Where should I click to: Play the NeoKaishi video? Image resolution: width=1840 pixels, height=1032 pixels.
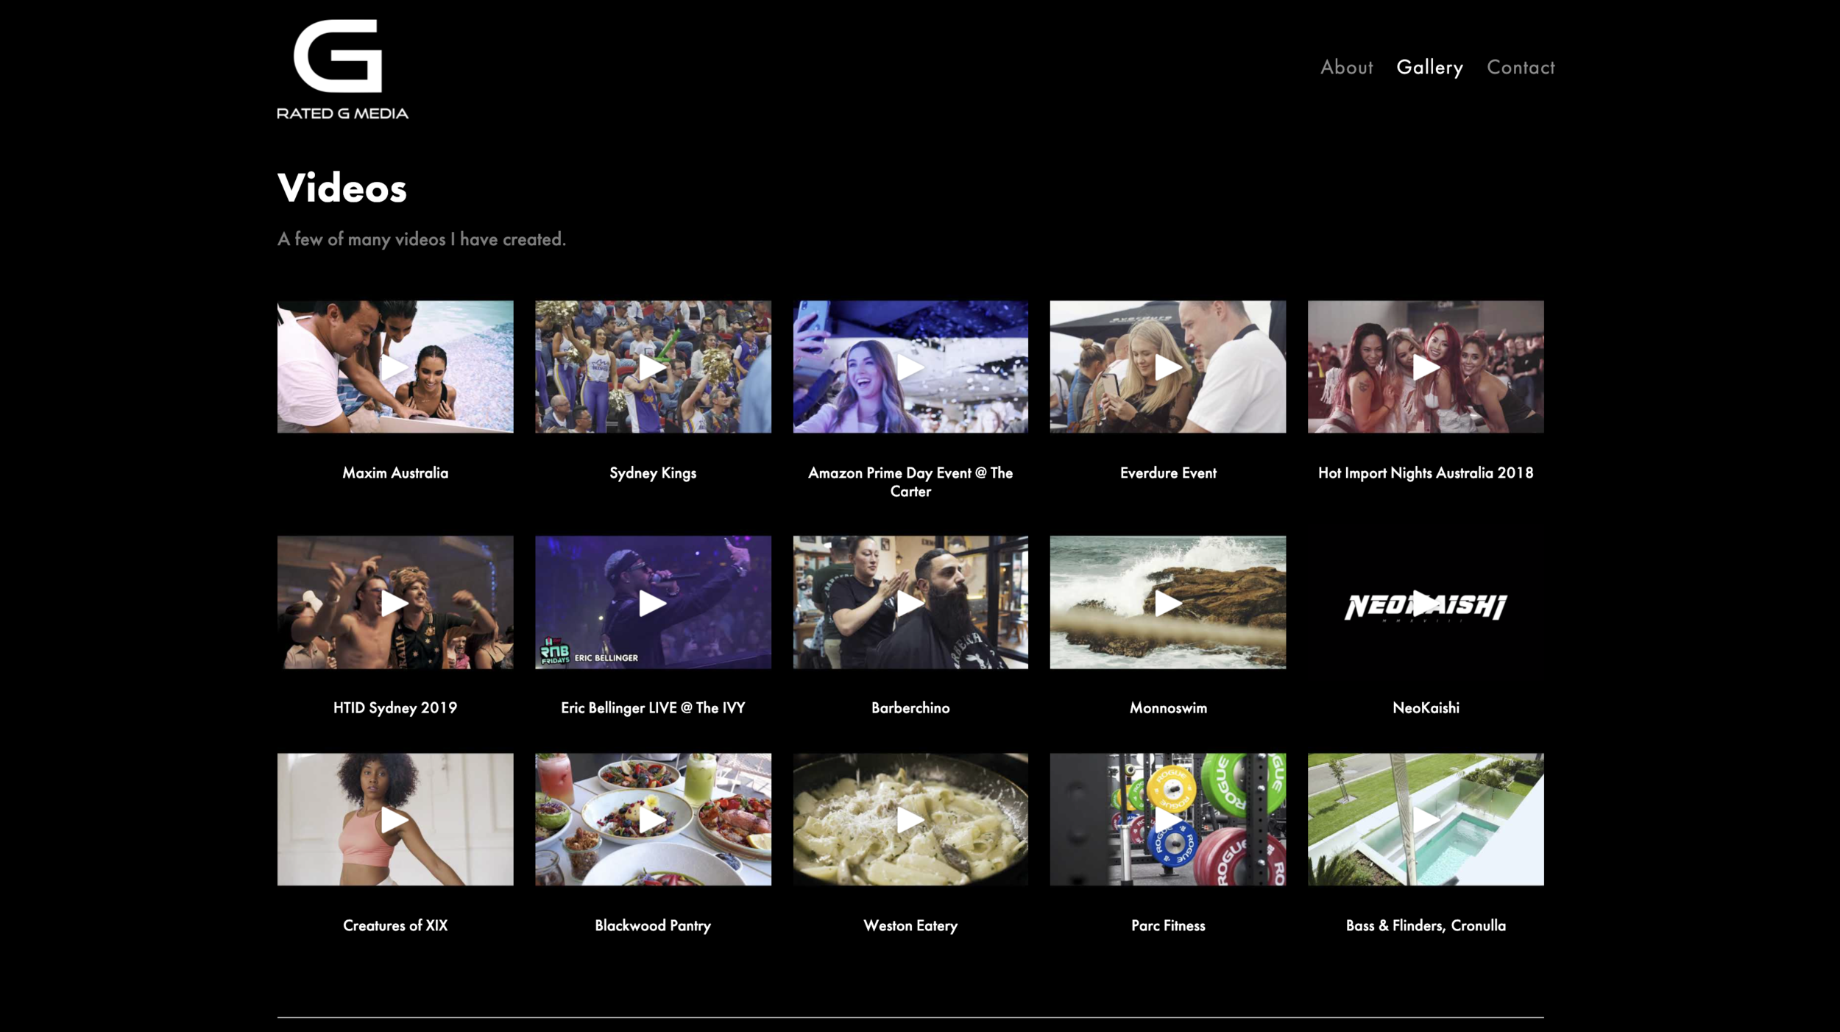[1426, 602]
